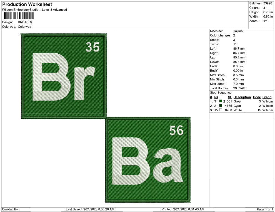Screen dimensions: 275x212
Task: Click the 'Printed: 2/21/2023 8:31:43 AM' footer
Action: click(x=183, y=209)
